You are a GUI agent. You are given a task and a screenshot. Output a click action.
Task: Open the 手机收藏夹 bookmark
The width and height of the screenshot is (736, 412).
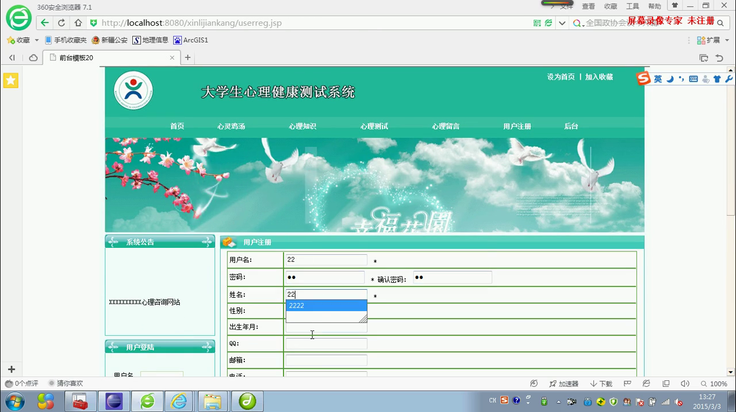coord(66,40)
